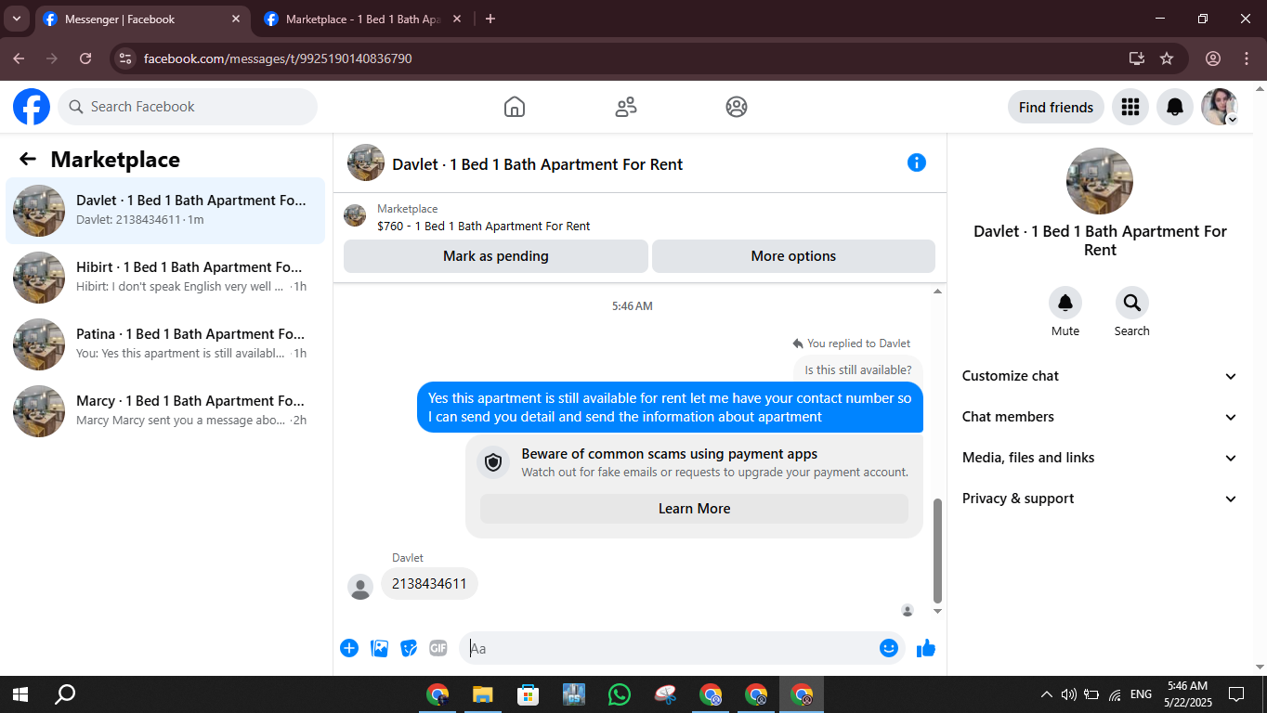
Task: Go back with the Marketplace arrow
Action: 28,159
